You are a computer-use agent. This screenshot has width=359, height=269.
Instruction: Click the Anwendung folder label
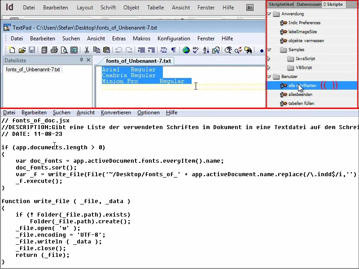pyautogui.click(x=293, y=14)
